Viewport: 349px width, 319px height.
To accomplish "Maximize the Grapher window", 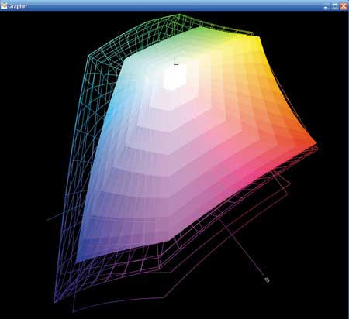I will tap(335, 6).
